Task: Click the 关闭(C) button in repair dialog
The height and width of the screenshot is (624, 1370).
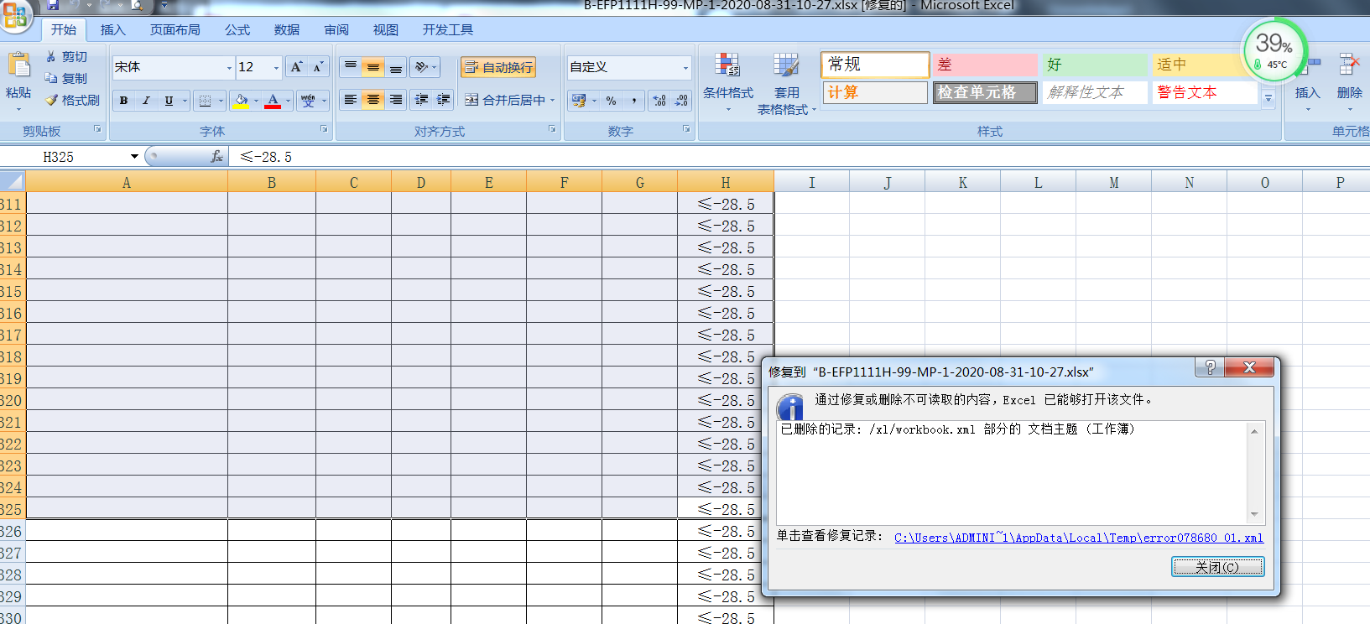Action: [1217, 567]
